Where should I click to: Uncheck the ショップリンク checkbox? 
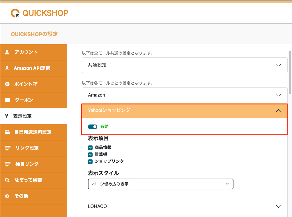pos(90,161)
